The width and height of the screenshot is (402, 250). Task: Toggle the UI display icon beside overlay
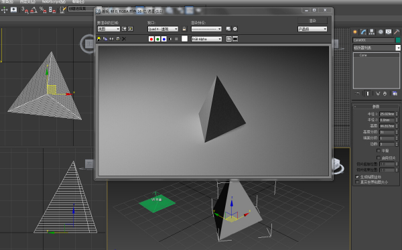[235, 39]
